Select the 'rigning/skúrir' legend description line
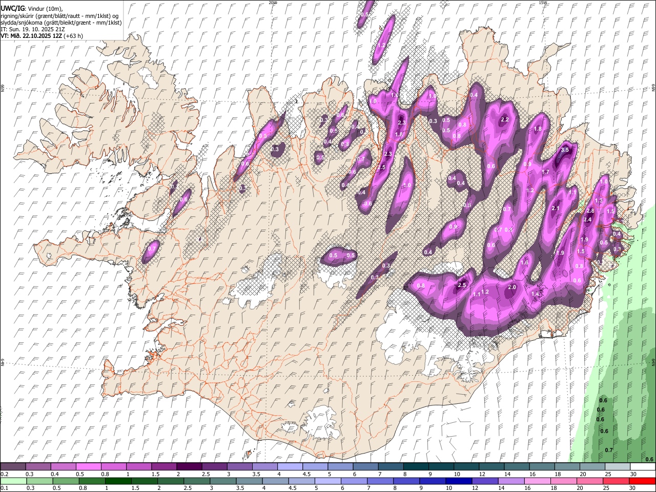Image resolution: width=656 pixels, height=492 pixels. [x=60, y=16]
